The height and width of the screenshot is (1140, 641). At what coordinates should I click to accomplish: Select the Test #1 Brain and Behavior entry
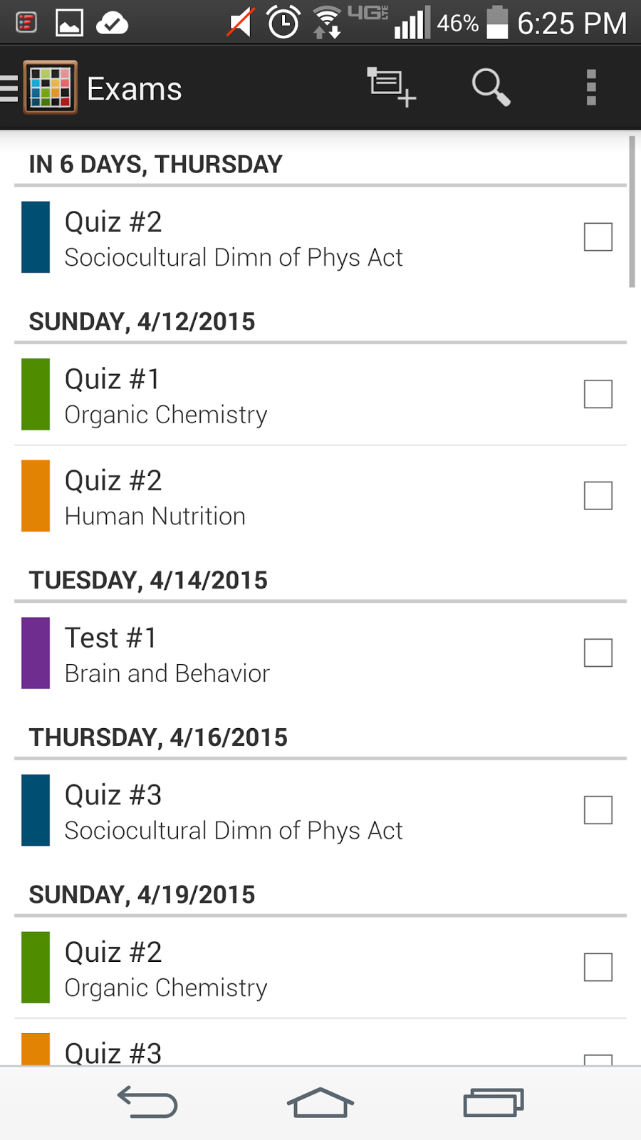click(320, 653)
